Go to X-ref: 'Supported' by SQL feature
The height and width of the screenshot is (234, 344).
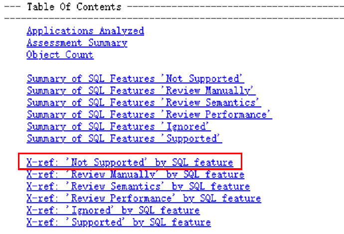(x=119, y=223)
